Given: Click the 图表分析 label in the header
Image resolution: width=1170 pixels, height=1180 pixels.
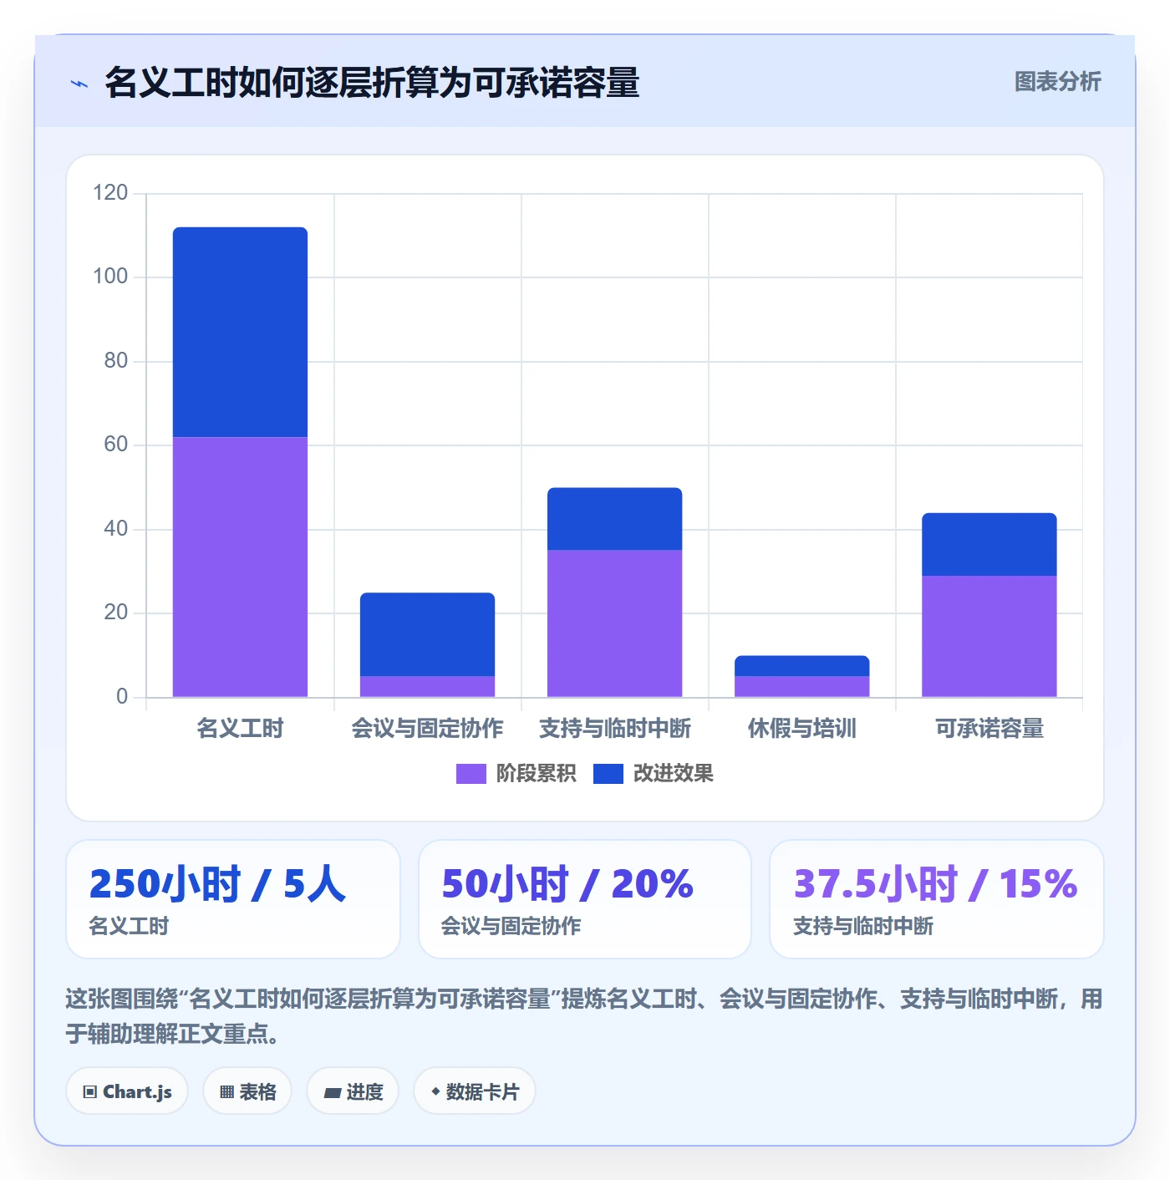Looking at the screenshot, I should [1057, 82].
